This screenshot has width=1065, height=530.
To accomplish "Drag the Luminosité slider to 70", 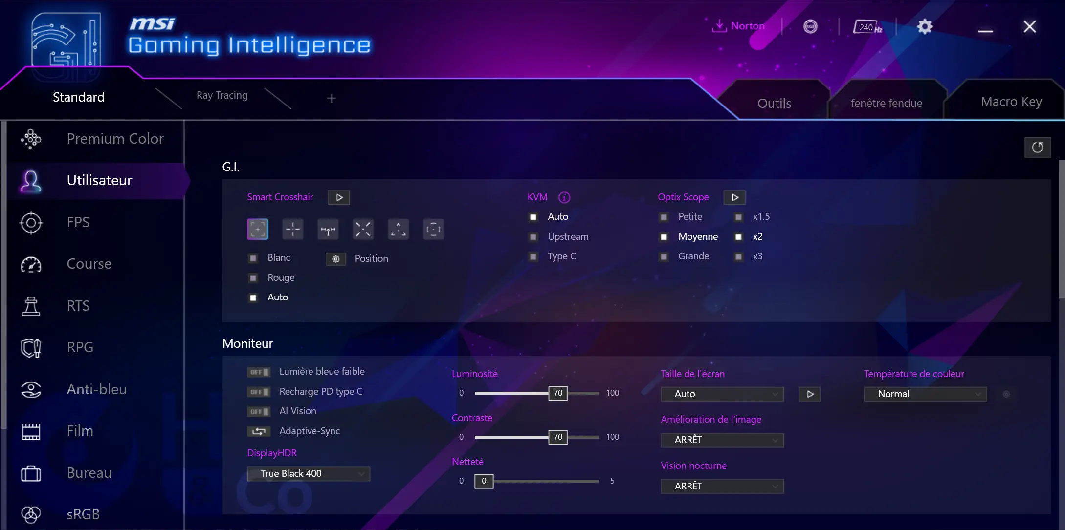I will tap(557, 392).
